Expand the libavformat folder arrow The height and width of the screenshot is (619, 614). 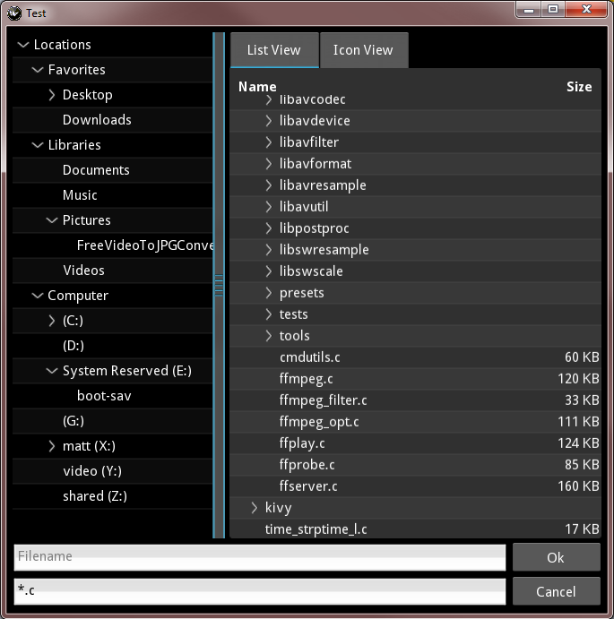tap(269, 164)
